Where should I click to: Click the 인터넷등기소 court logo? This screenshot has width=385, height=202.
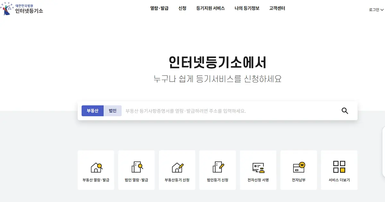tap(22, 9)
